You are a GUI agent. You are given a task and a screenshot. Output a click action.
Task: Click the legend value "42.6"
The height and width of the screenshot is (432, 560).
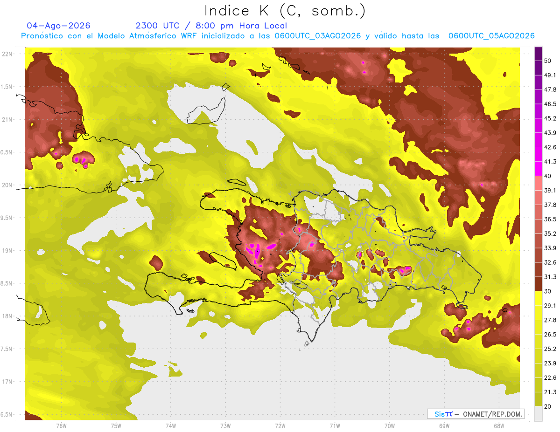[550, 147]
